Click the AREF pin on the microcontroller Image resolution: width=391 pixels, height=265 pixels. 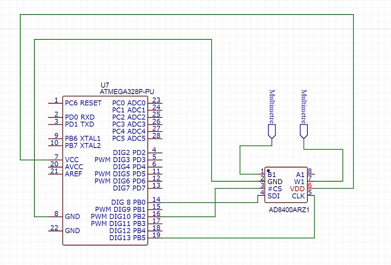coord(73,174)
